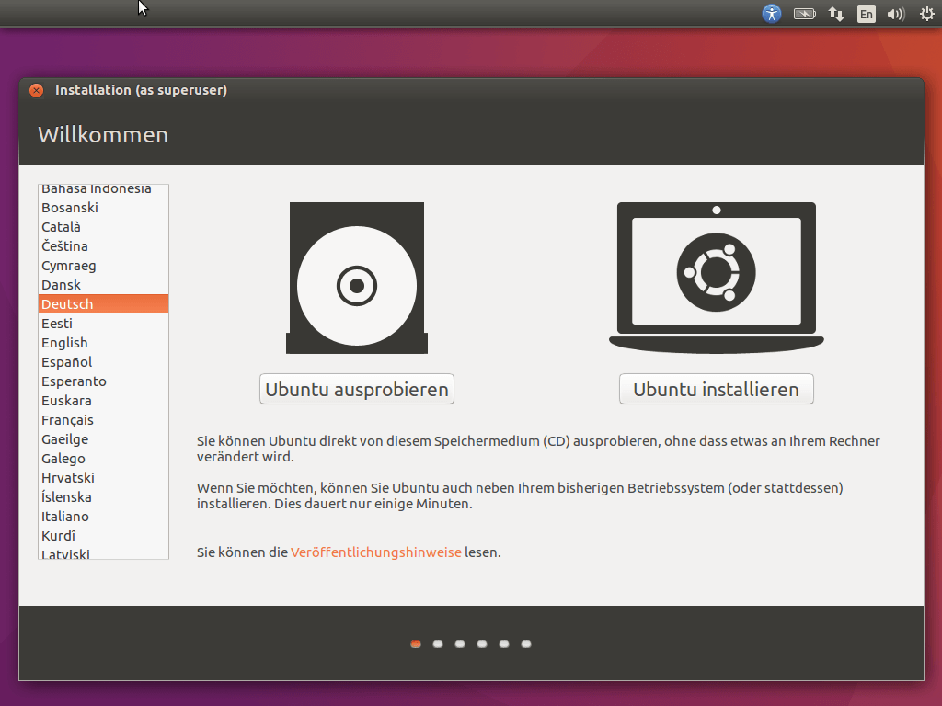Click the laptop with Ubuntu logo
This screenshot has height=706, width=942.
point(716,278)
